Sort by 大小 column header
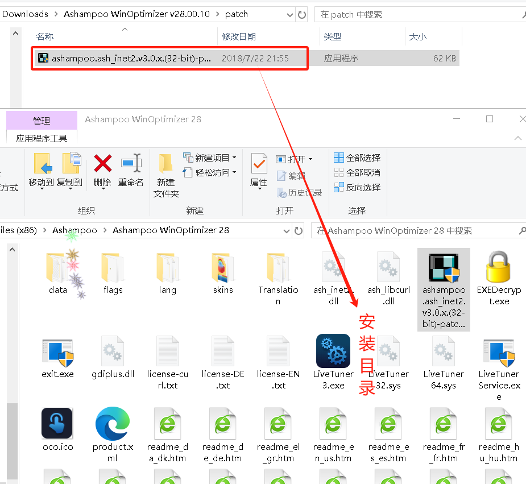The width and height of the screenshot is (526, 484). [x=417, y=36]
